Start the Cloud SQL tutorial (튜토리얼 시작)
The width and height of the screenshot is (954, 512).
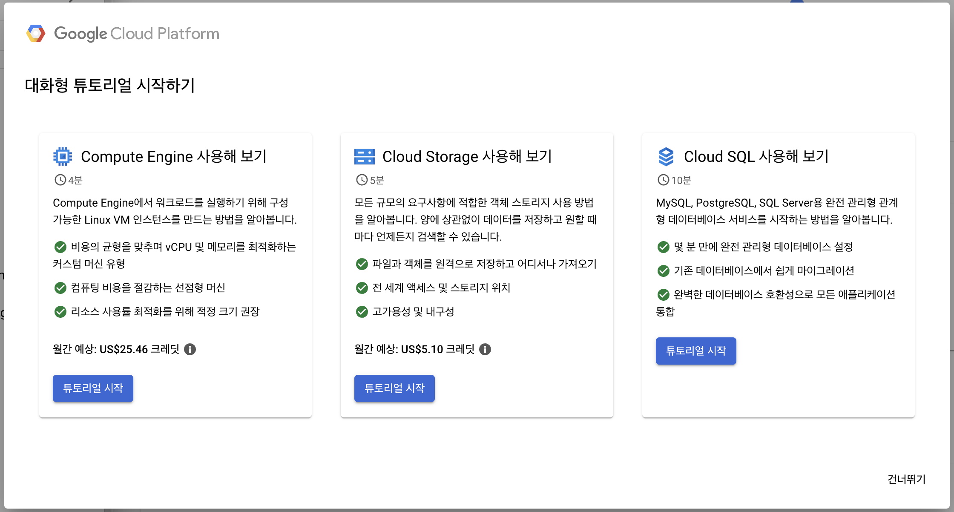tap(696, 351)
